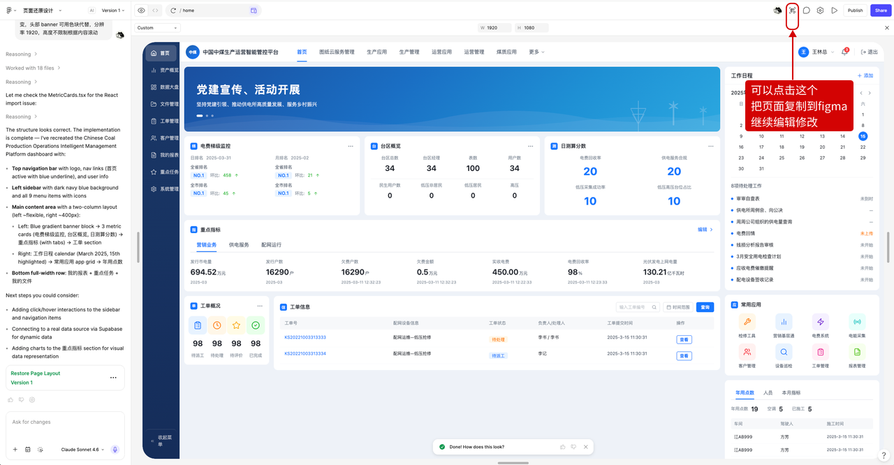Viewport: 894px width, 465px height.
Task: Go to next month in calendar
Action: pos(870,93)
